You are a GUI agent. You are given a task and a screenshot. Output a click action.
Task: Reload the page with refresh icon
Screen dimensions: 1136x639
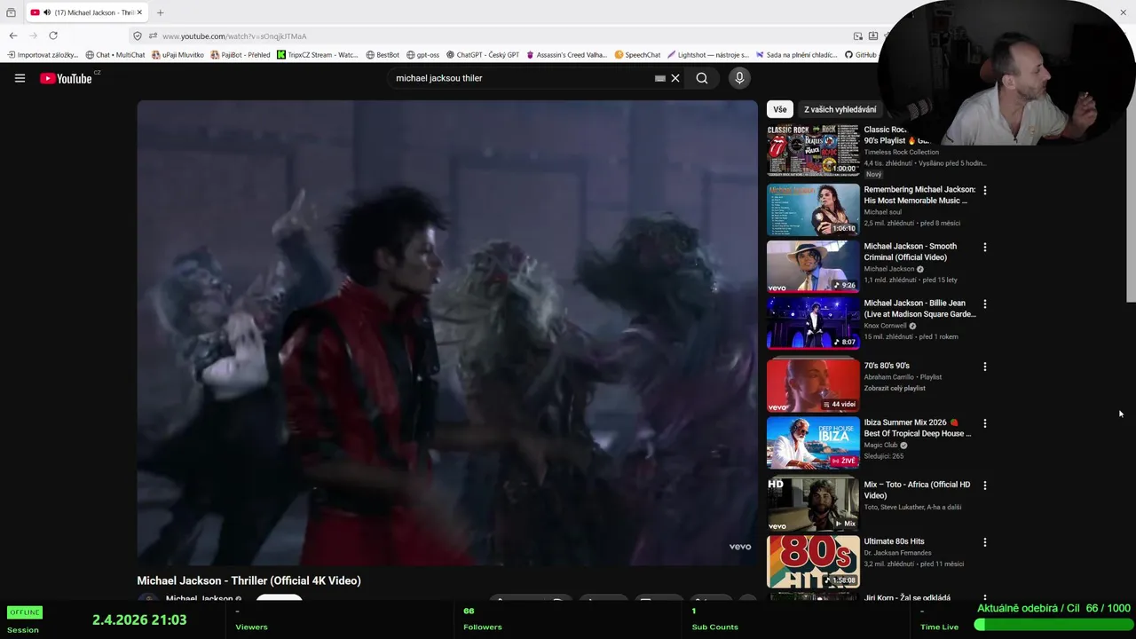tap(53, 35)
